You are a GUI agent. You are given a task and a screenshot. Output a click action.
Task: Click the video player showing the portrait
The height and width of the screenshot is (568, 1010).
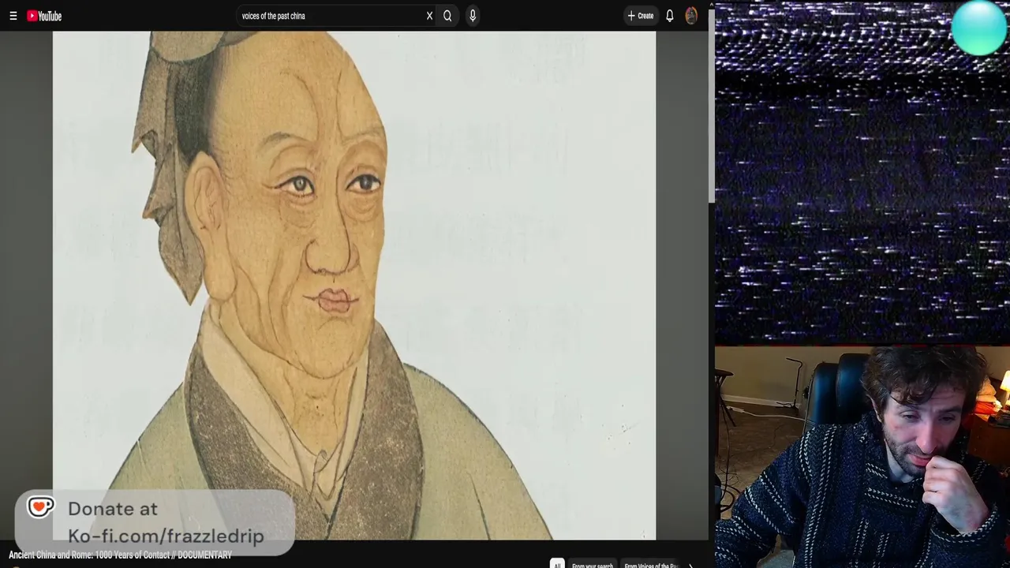(354, 286)
